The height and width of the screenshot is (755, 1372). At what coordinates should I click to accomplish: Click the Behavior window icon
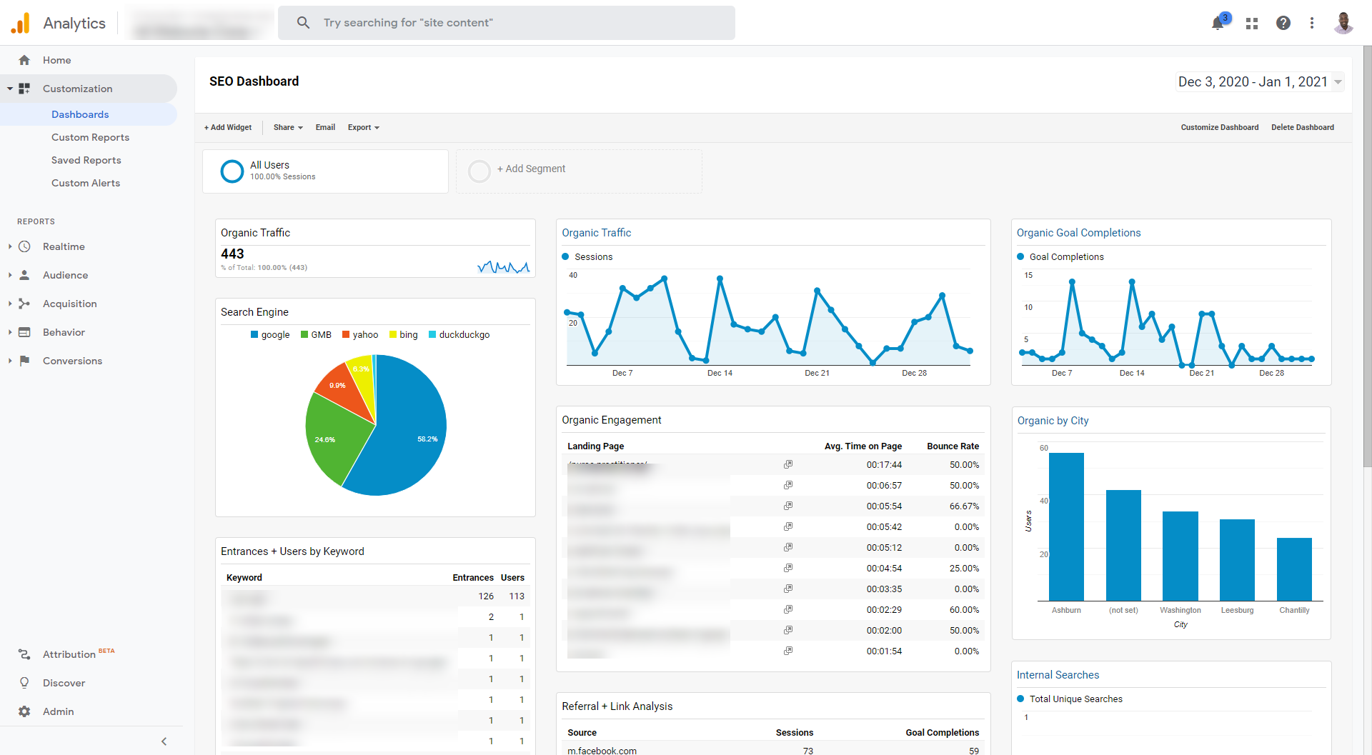point(24,332)
